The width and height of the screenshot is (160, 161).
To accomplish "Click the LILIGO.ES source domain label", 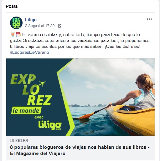I will (19, 141).
